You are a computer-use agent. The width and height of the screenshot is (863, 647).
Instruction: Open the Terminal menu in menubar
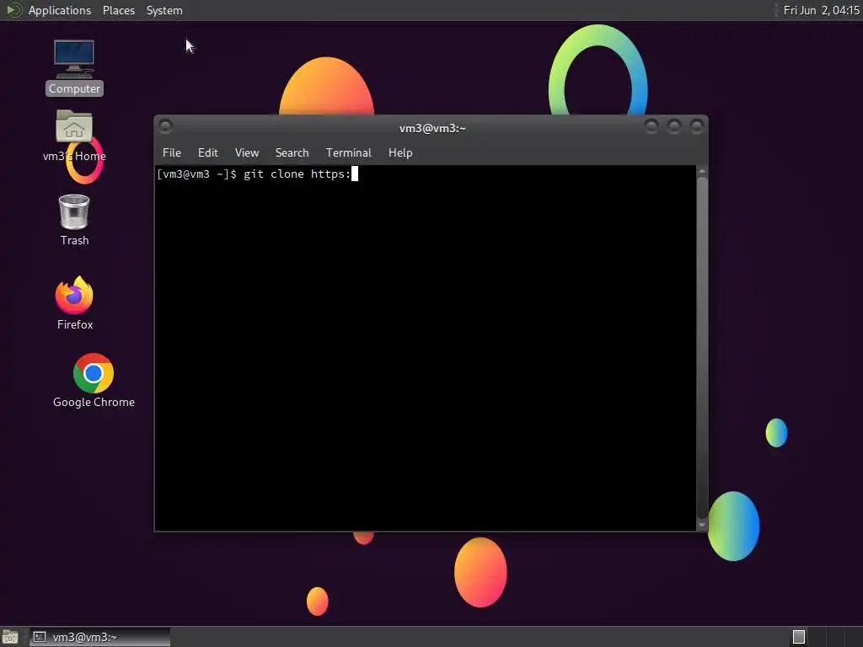point(348,152)
